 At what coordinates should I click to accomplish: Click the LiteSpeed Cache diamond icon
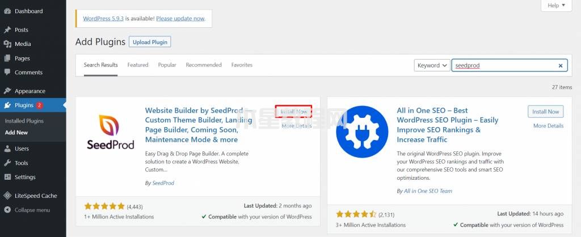[x=7, y=196]
